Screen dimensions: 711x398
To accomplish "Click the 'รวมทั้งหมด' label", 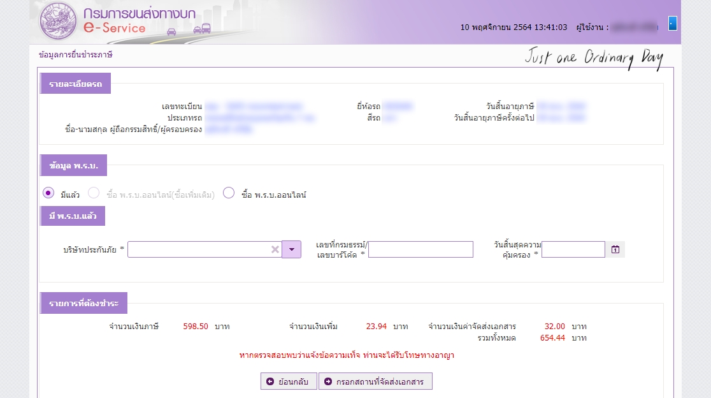I will tap(496, 338).
